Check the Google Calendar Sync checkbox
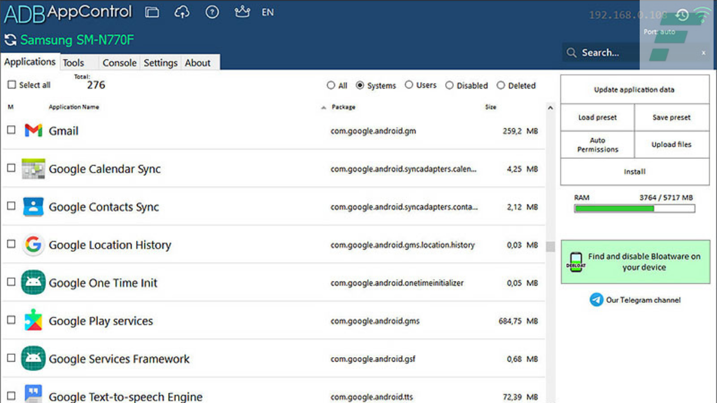 pos(11,167)
